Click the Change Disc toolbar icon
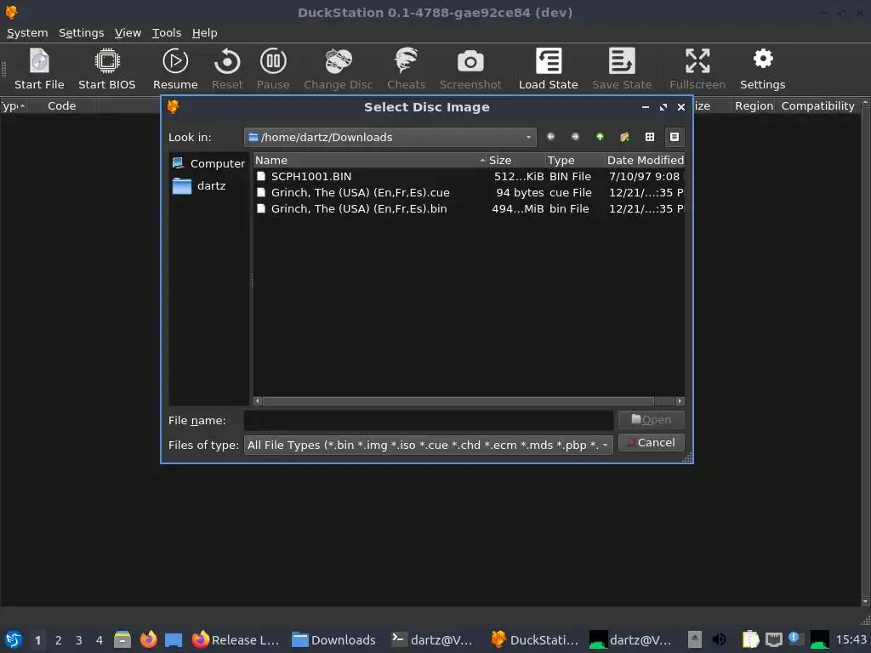871x653 pixels. point(338,69)
